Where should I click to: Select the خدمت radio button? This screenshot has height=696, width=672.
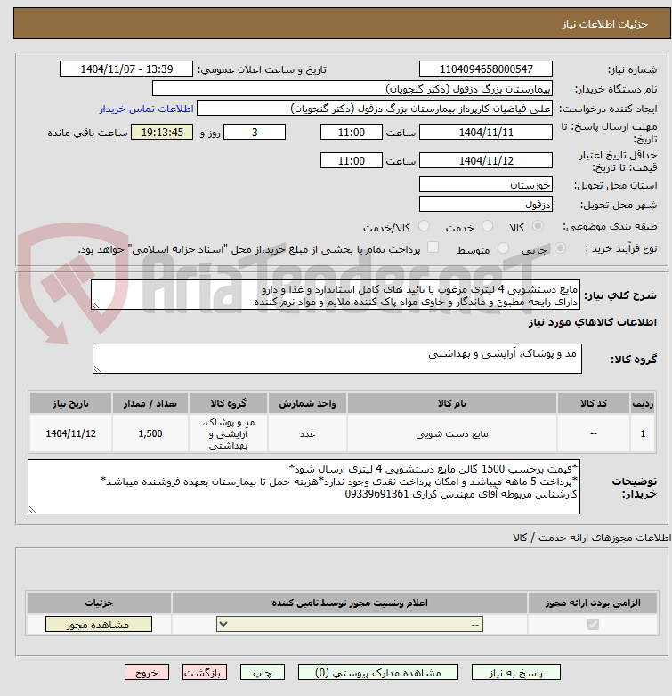point(488,226)
